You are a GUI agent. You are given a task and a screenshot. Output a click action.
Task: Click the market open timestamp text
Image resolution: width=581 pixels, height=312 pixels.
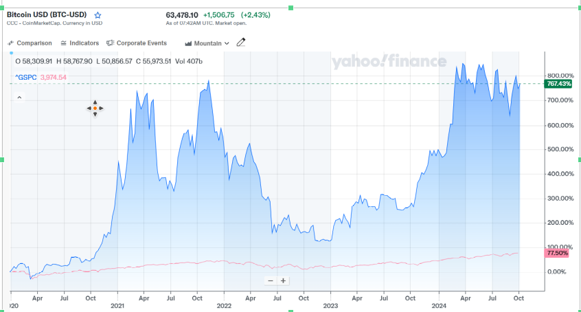tap(206, 23)
